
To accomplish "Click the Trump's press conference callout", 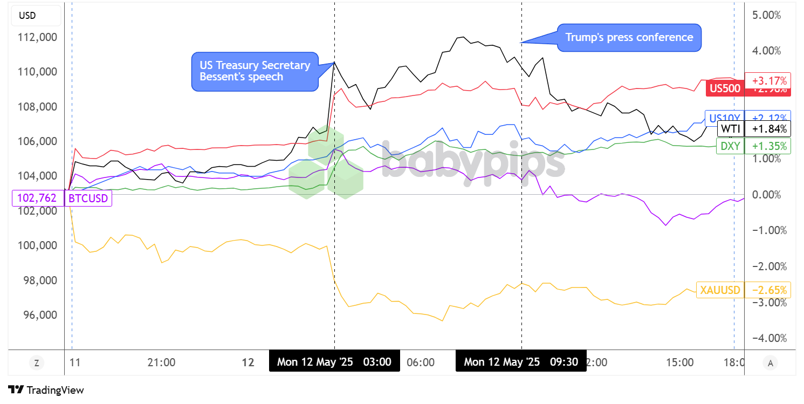I will [629, 38].
